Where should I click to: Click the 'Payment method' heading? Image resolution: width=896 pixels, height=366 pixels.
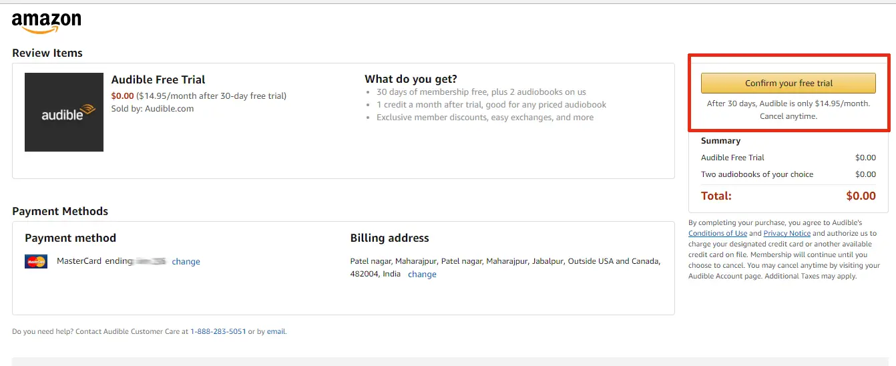[x=70, y=238]
